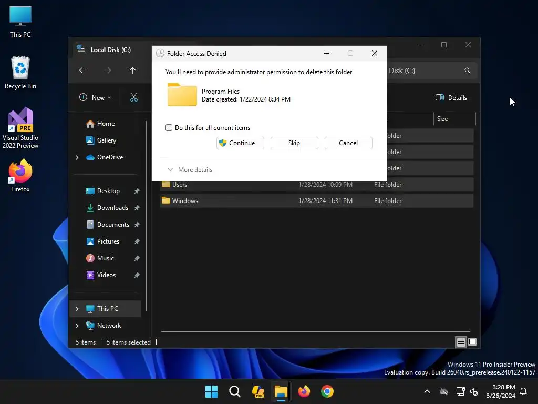
Task: Open taskbar app with PRE badge
Action: tap(257, 391)
